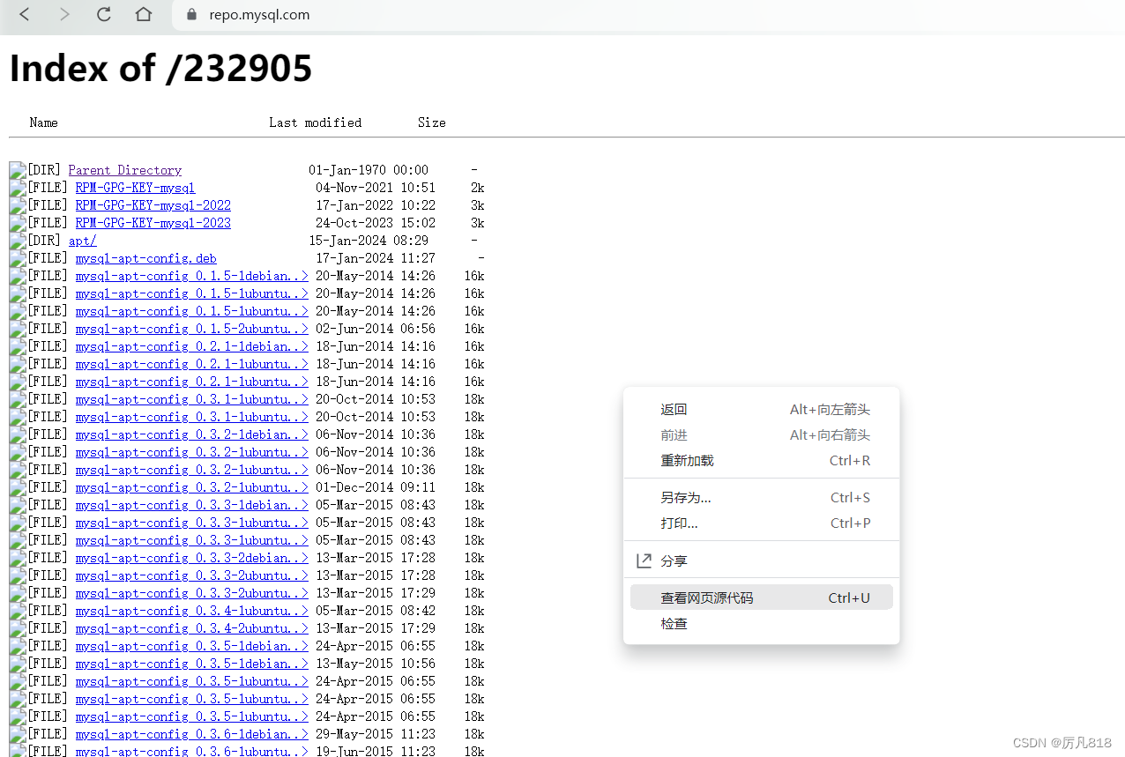Screen dimensions: 1125x757
Task: Click the [FILE] icon beside RPM-GPG-KEY-mysql
Action: click(x=17, y=187)
